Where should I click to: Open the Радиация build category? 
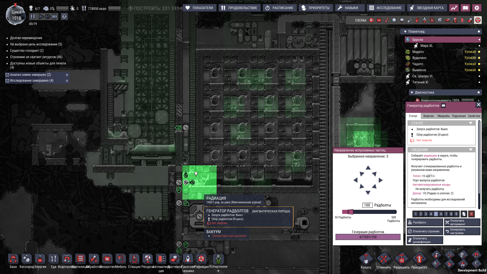coord(201,259)
